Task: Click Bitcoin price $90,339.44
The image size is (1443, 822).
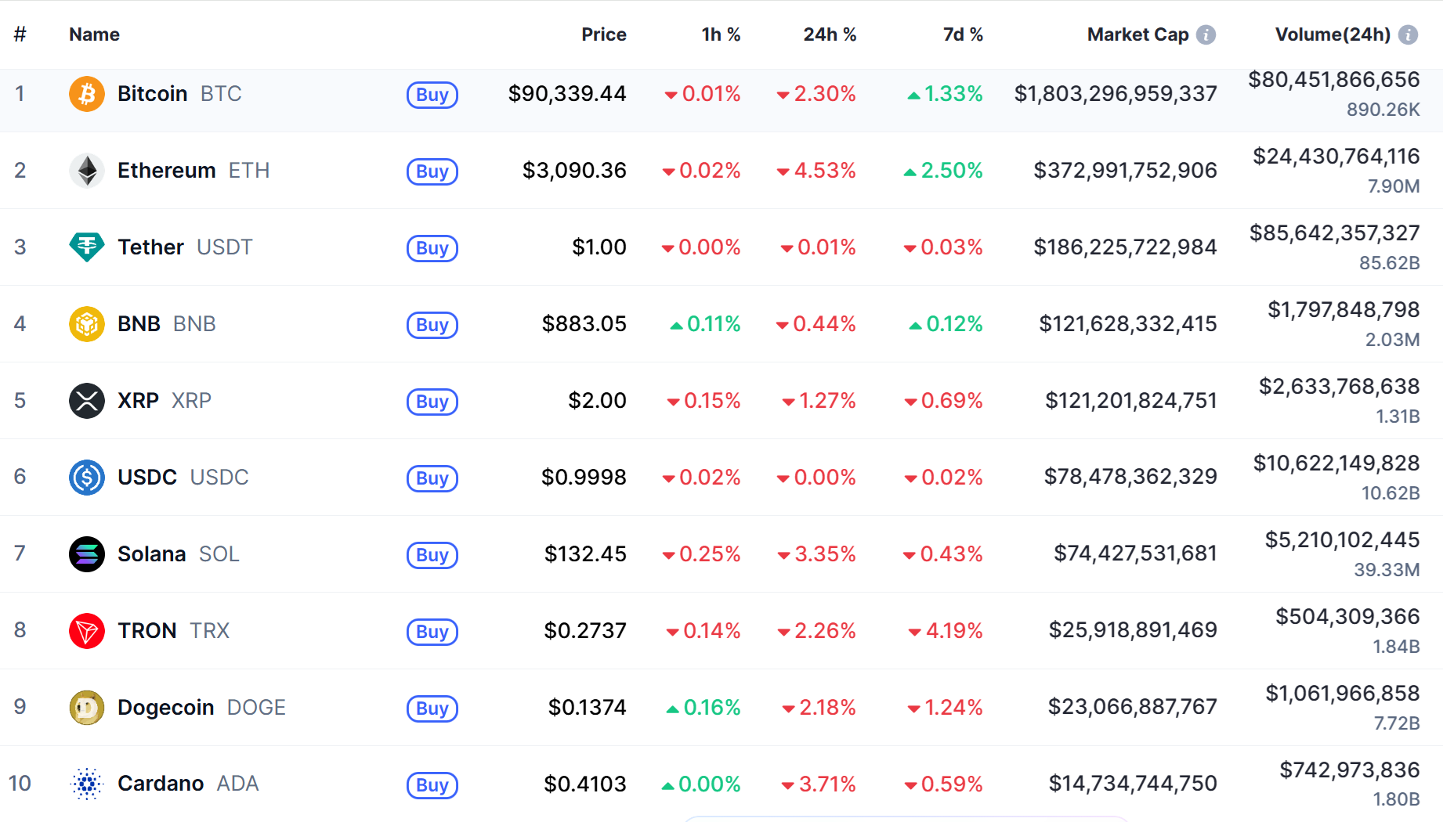Action: tap(567, 94)
